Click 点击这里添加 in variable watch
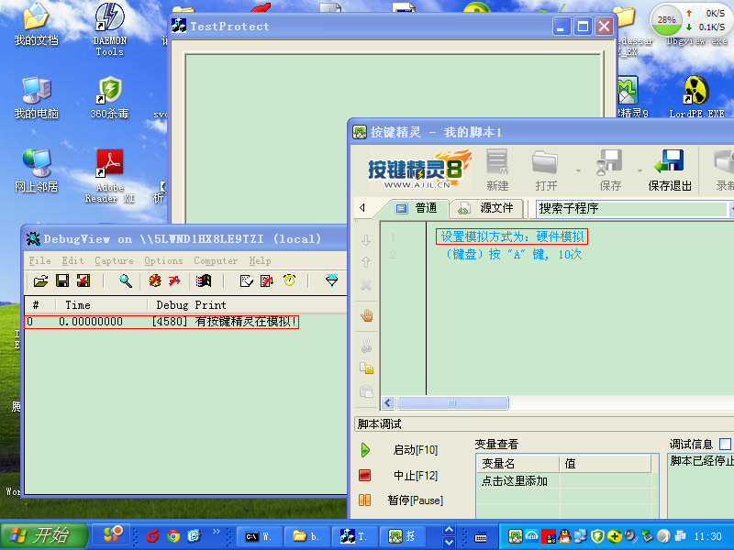734x550 pixels. 515,480
